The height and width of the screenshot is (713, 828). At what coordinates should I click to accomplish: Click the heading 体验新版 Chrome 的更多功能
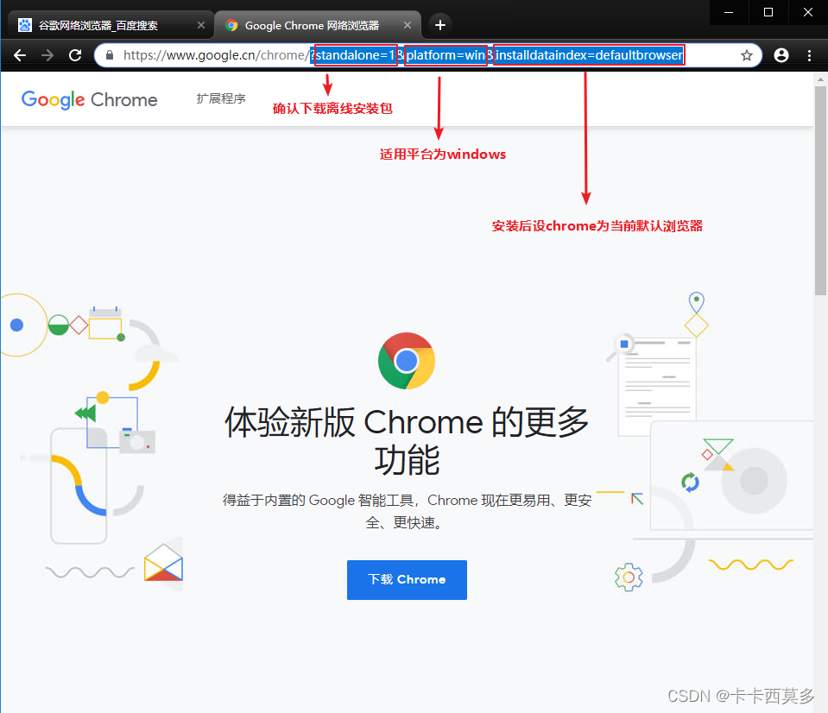click(x=407, y=441)
